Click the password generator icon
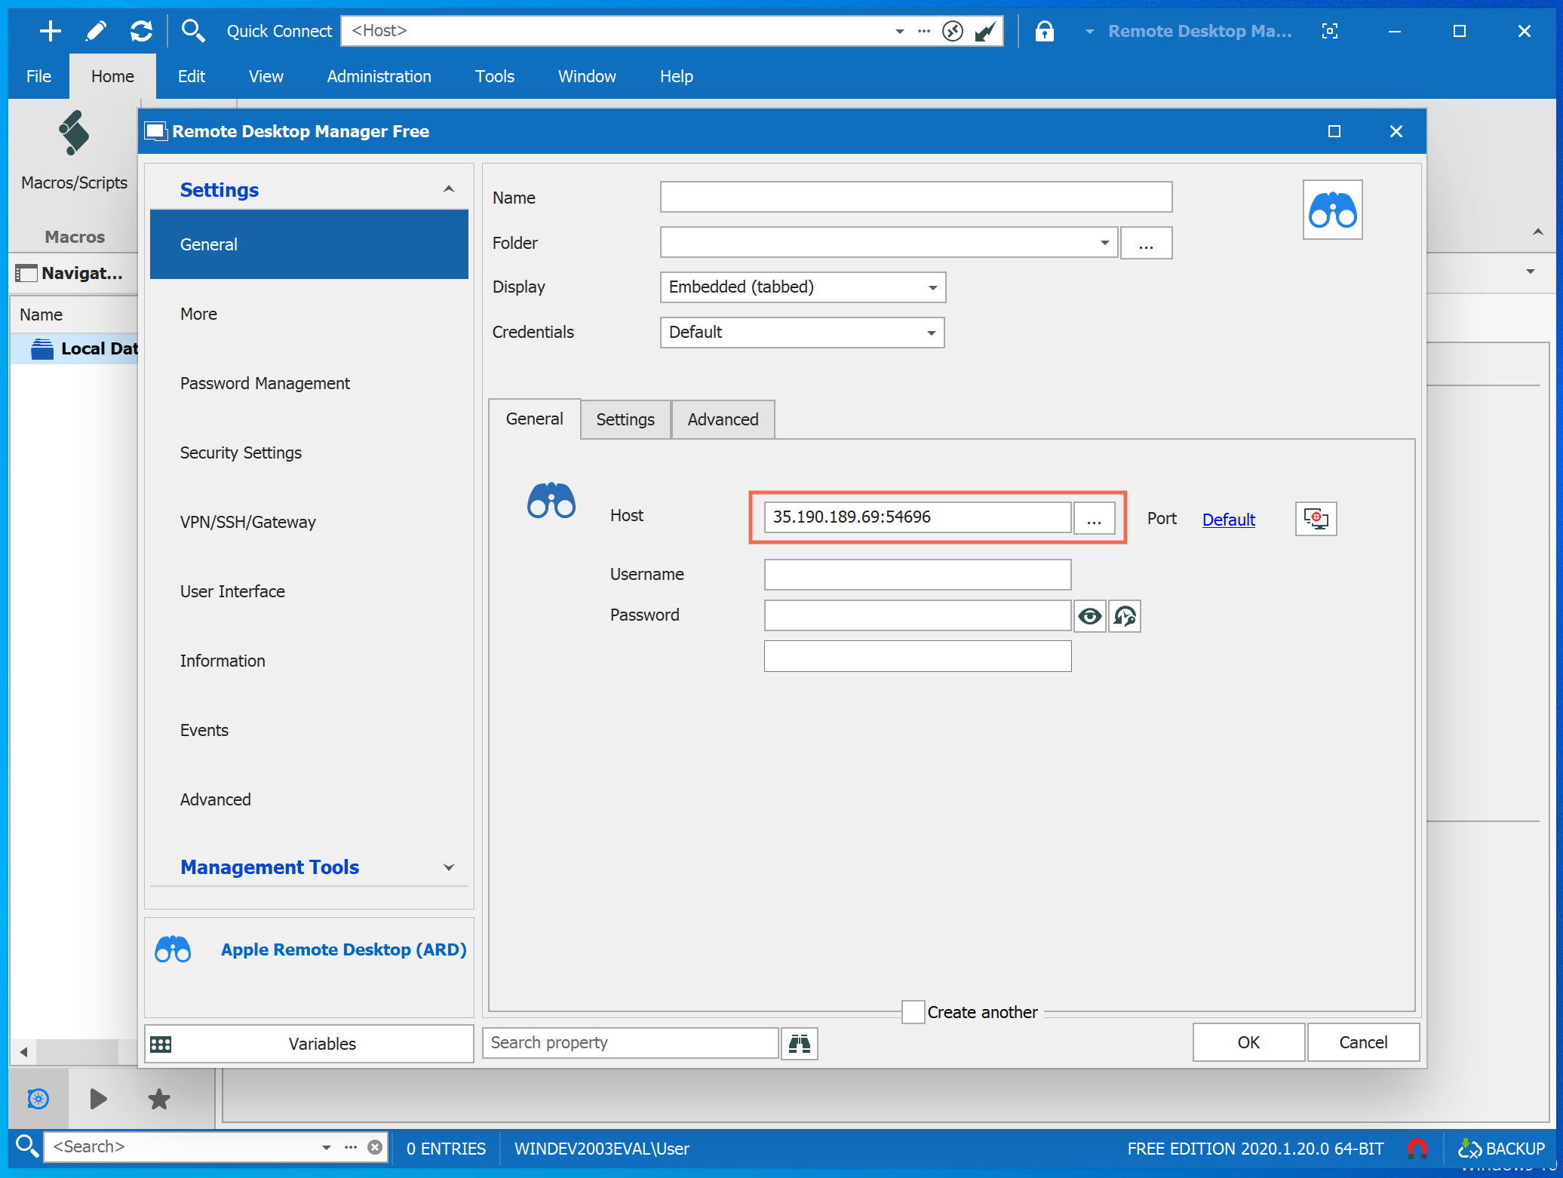The width and height of the screenshot is (1563, 1178). 1125,616
